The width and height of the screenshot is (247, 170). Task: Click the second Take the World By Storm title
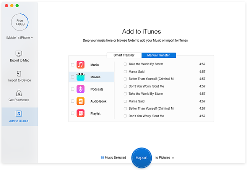[x=146, y=94]
